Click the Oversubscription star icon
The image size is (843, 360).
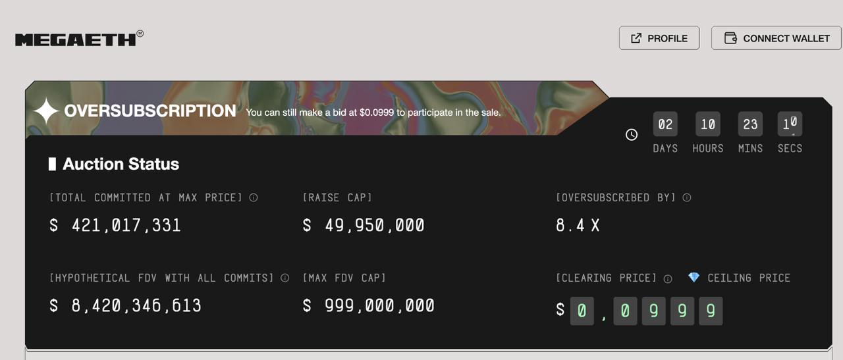pyautogui.click(x=46, y=111)
